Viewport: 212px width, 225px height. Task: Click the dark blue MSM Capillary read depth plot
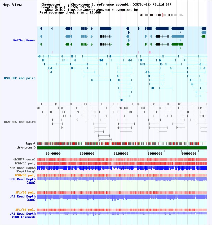coord(122,168)
